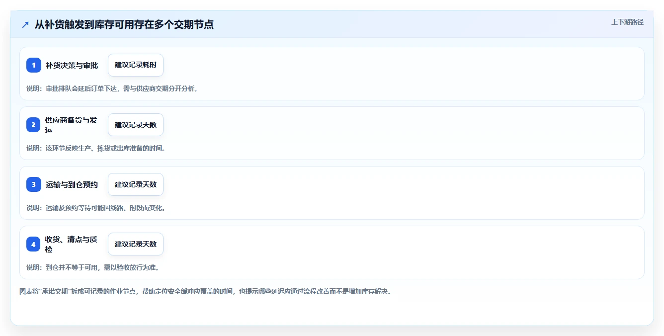Click the step label 供应商备货与发运

(71, 125)
